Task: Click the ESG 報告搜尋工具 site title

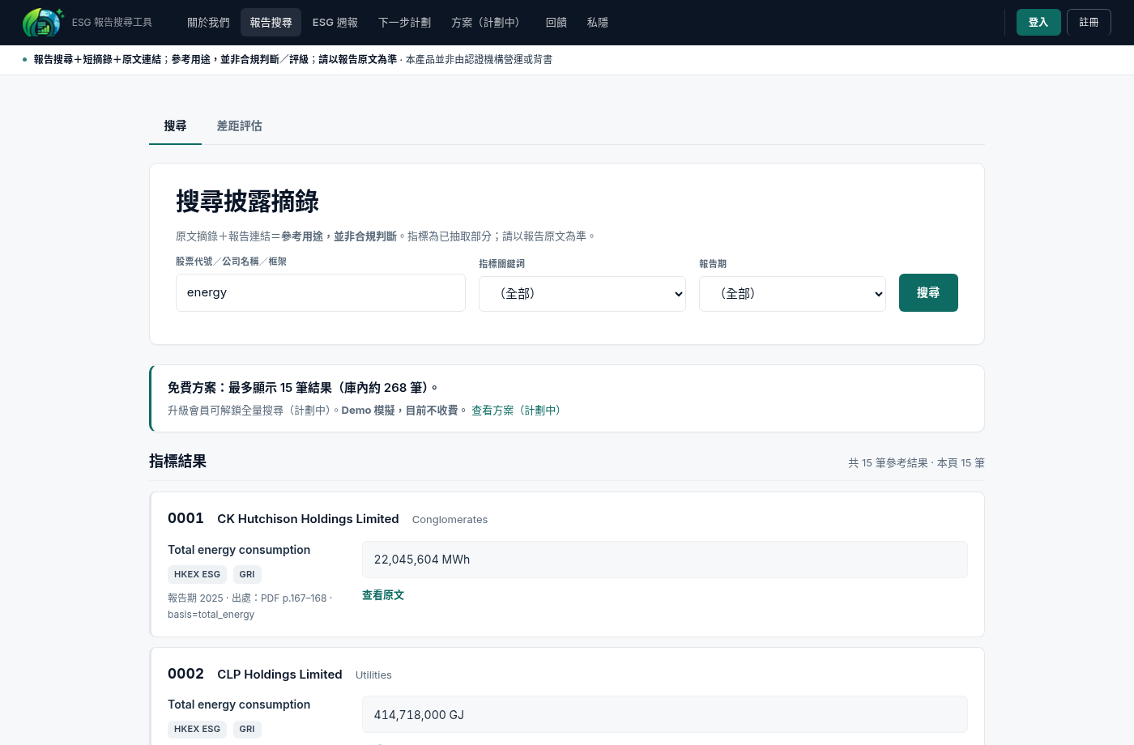Action: click(112, 23)
